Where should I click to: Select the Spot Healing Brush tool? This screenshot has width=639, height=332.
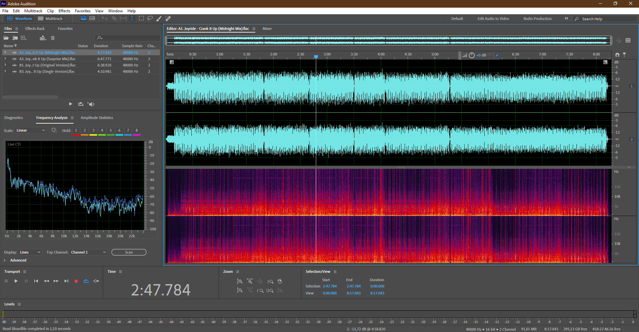tap(168, 19)
